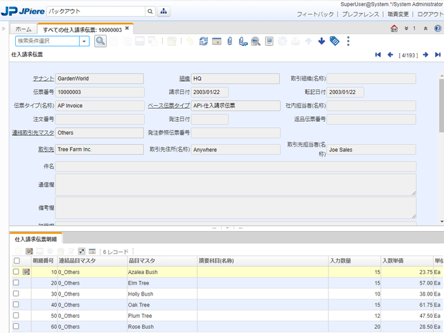The image size is (444, 333).
Task: Close the 10000003 invoice tab
Action: point(127,28)
